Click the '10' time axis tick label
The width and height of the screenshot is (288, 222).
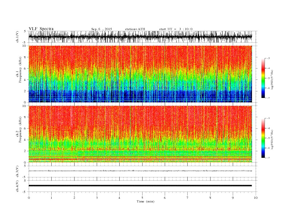256,198
